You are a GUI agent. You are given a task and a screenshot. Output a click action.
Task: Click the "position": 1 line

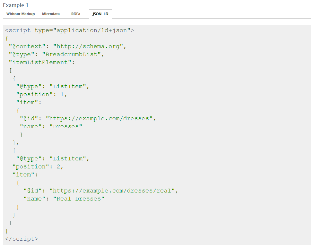tap(41, 95)
